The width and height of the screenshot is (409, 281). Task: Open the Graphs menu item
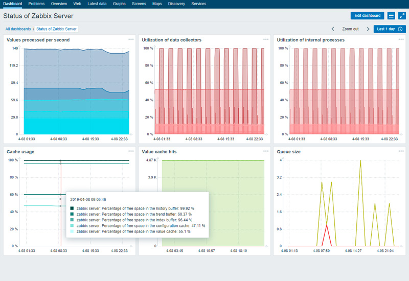[119, 4]
